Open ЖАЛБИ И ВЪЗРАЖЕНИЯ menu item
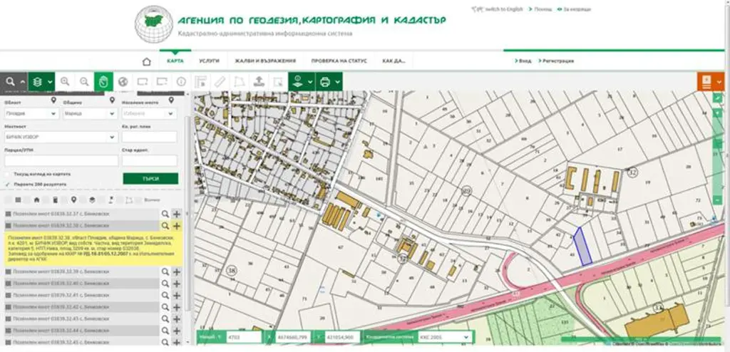Screen dimensions: 730x352 click(265, 61)
